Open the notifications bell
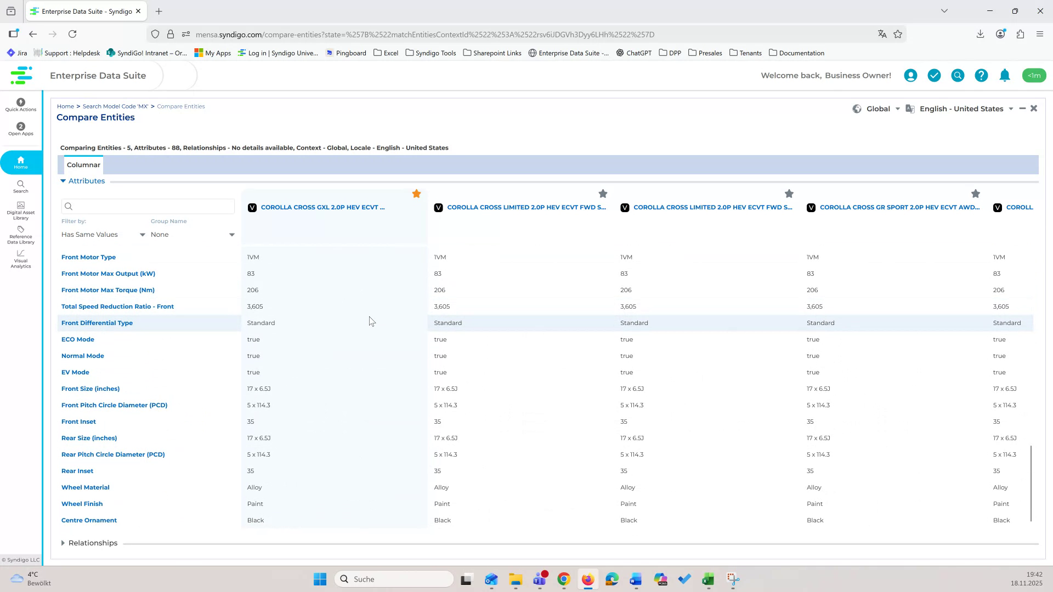 point(1004,75)
